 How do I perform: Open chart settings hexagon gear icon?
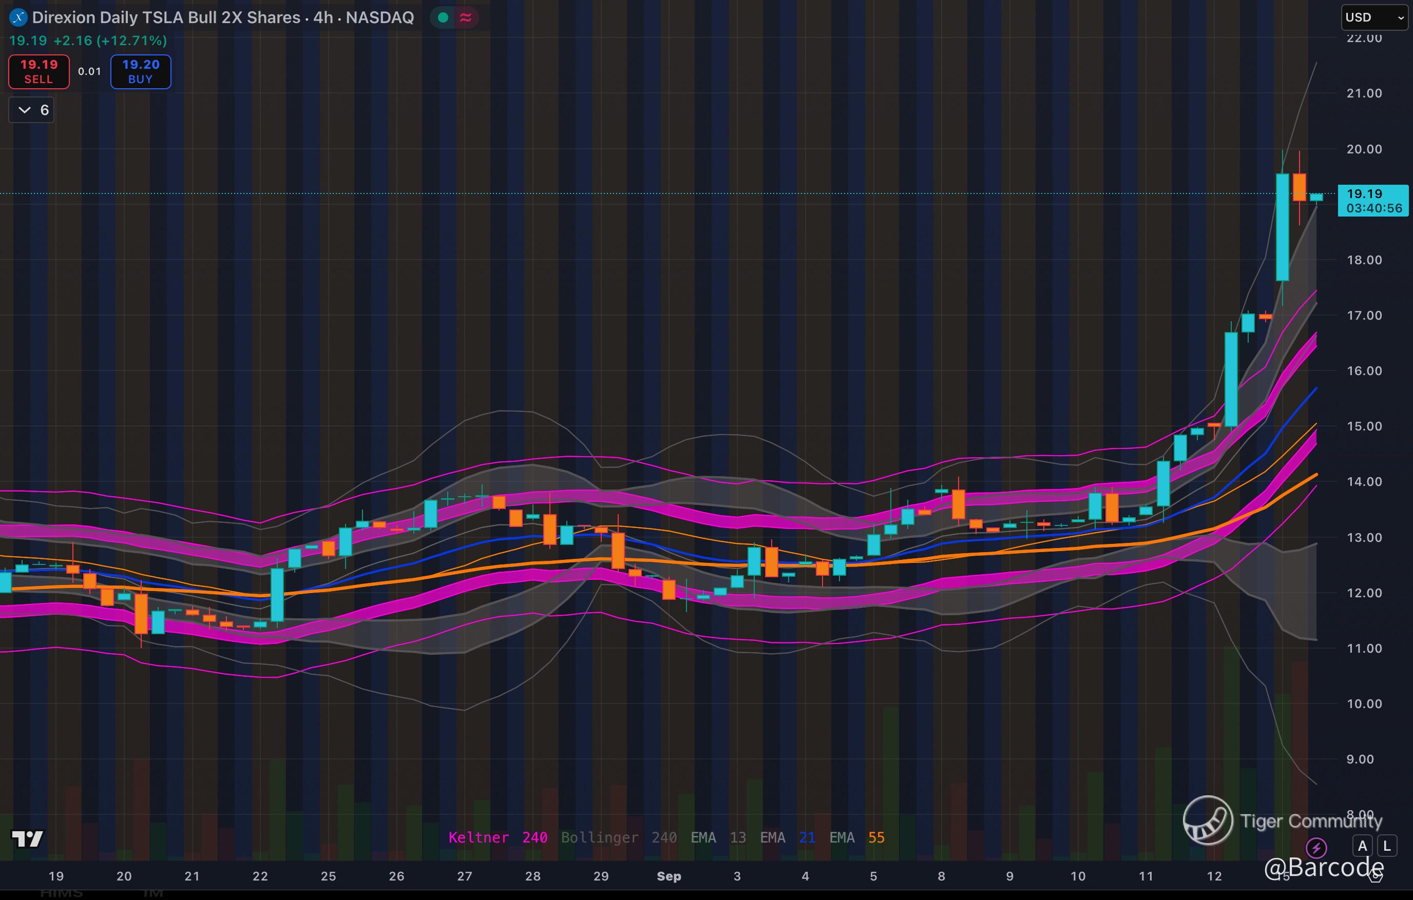point(1375,876)
